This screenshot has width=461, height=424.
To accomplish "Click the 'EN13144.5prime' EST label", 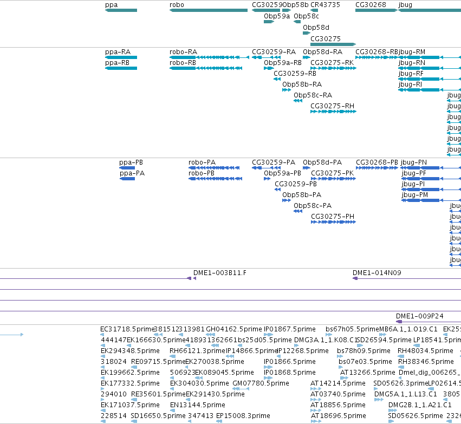I will 198,405.
